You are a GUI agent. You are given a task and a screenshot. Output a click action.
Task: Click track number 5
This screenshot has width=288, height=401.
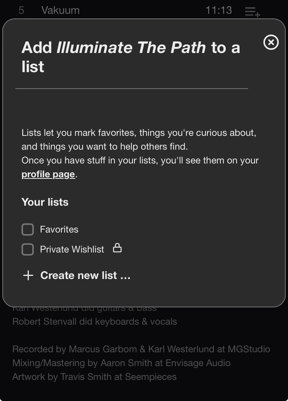21,10
